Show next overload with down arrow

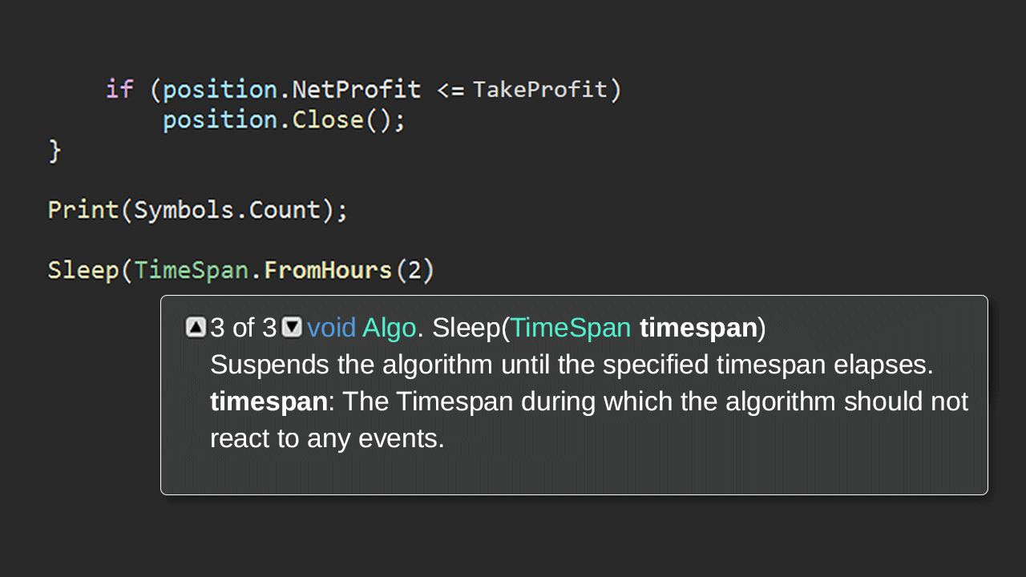click(x=293, y=327)
